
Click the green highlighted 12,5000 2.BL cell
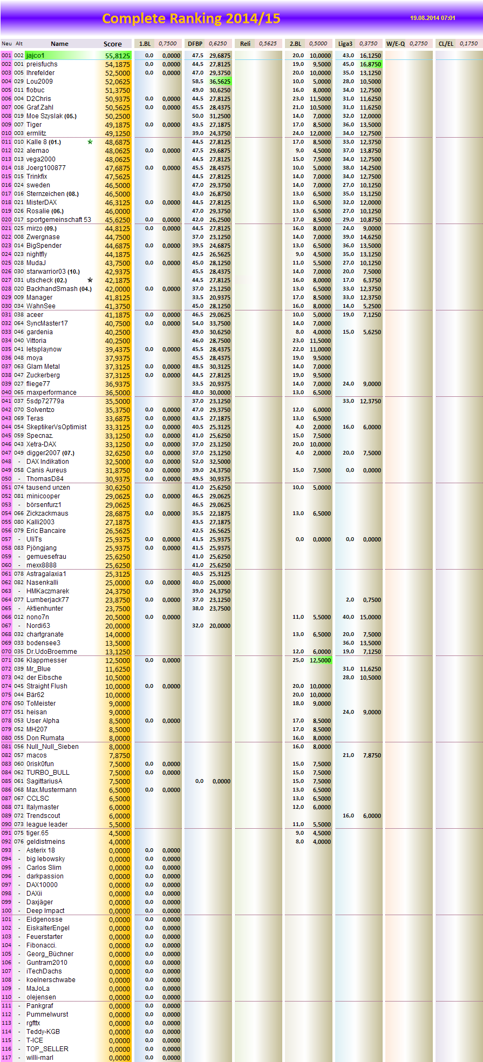click(320, 660)
